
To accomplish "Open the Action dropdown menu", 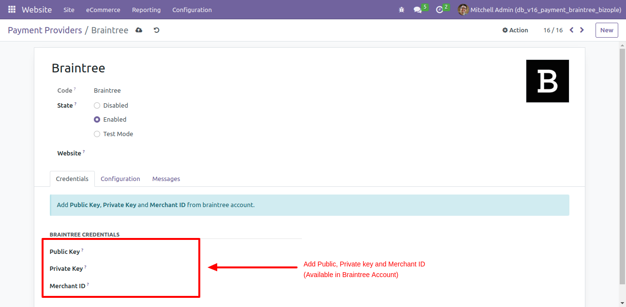I will click(x=515, y=30).
